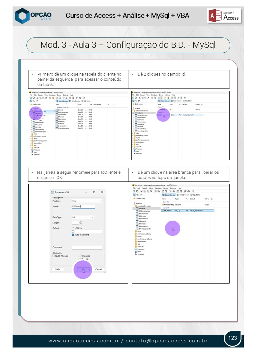256x354 pixels.
Task: Click Cut scissors icon in InnoDB tables window
Action: click(37, 98)
